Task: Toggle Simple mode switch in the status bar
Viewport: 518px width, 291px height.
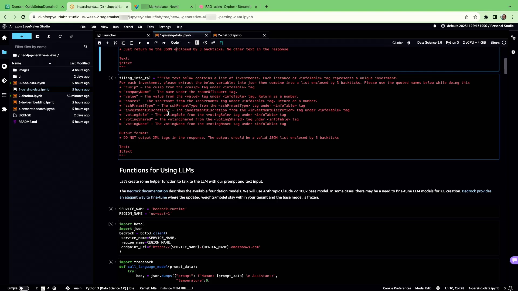Action: [x=23, y=288]
